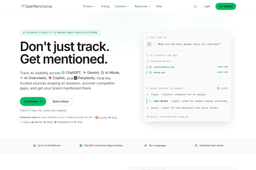Click 20+ Languages text
This screenshot has width=256, height=170.
(157, 146)
